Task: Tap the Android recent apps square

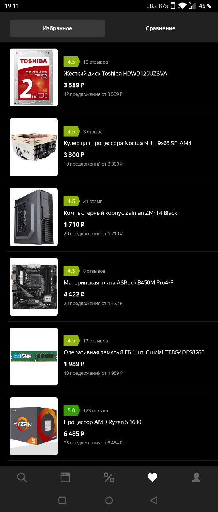Action: tap(62, 500)
